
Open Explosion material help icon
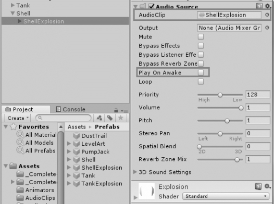click(258, 186)
